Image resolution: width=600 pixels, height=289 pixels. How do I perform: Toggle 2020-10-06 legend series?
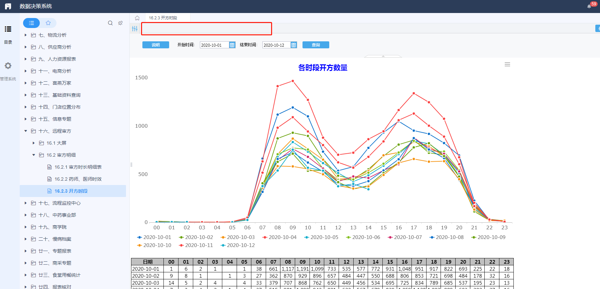pos(363,237)
